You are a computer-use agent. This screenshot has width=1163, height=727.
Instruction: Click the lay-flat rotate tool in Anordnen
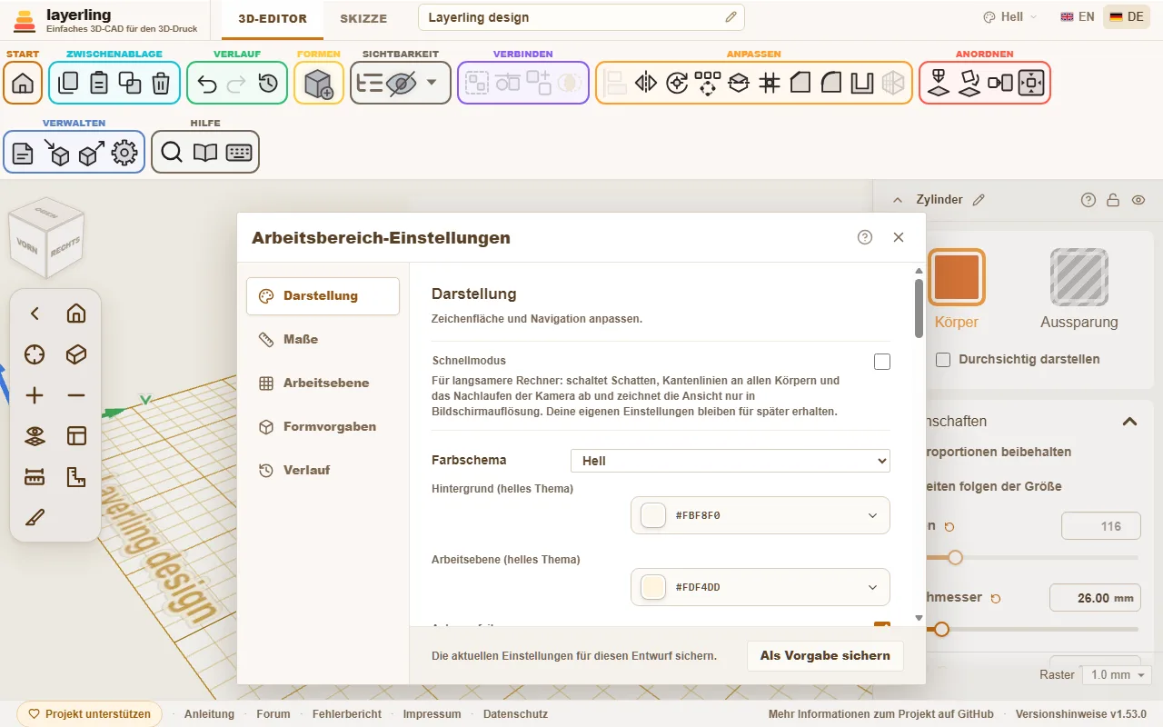(x=969, y=83)
